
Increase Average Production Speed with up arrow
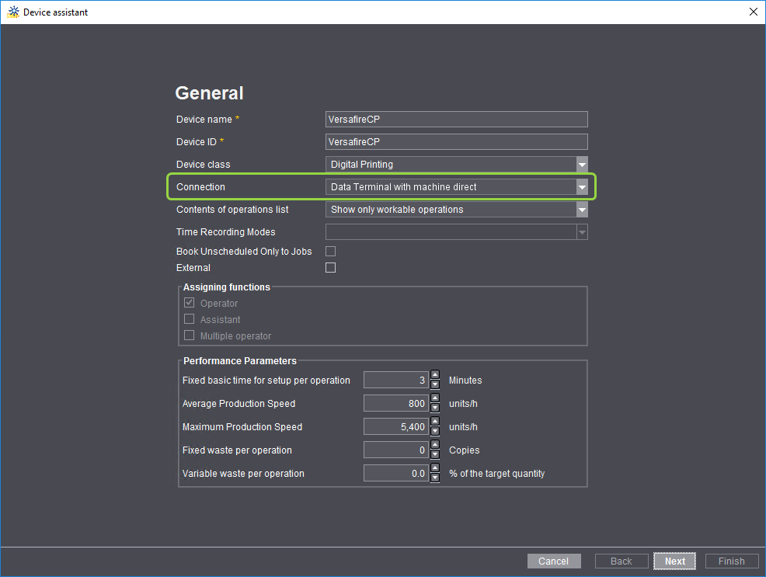tap(435, 399)
